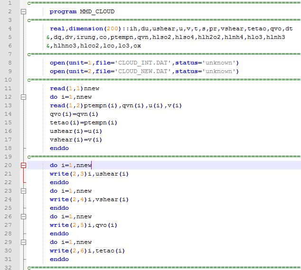The height and width of the screenshot is (270, 301).
Task: Click the line 'vshear(i)=v(i)'
Action: click(x=76, y=140)
